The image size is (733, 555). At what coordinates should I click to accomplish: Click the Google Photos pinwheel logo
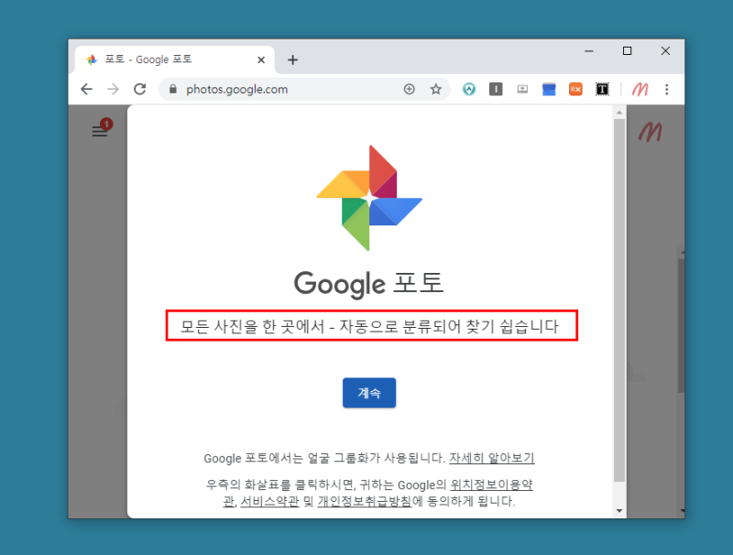pos(369,198)
